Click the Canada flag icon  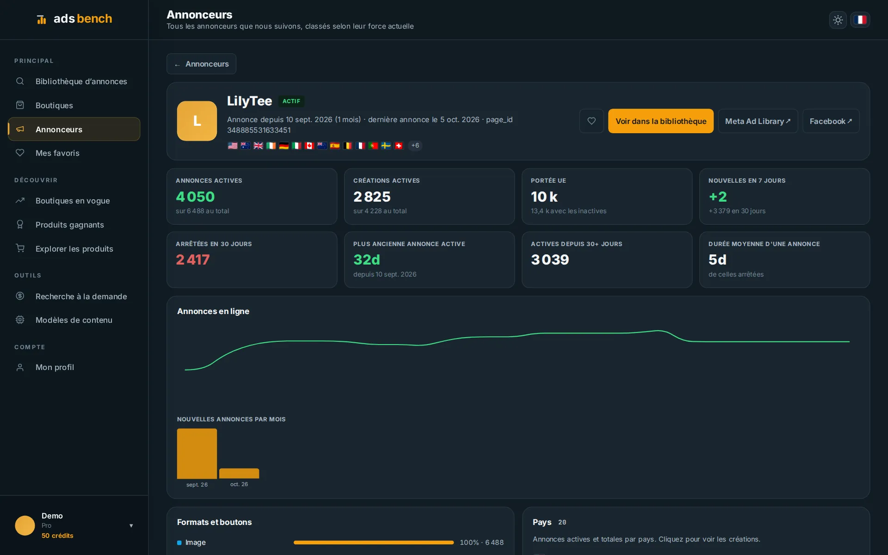[309, 146]
